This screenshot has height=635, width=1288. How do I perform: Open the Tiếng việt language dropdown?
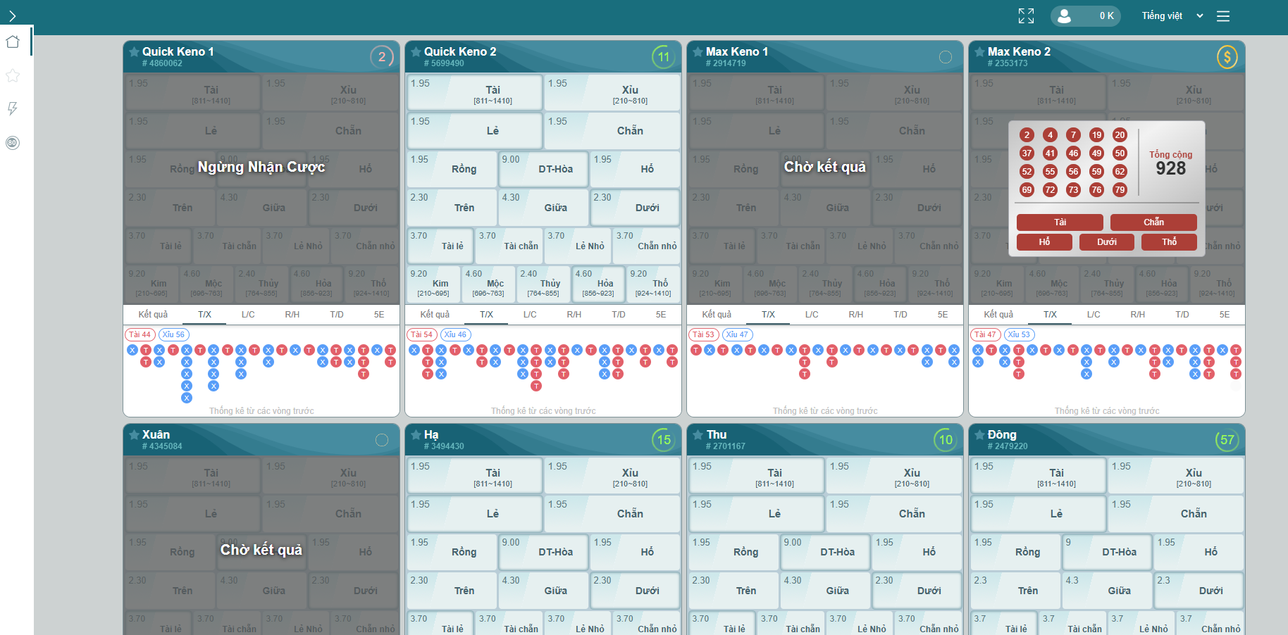click(1172, 16)
